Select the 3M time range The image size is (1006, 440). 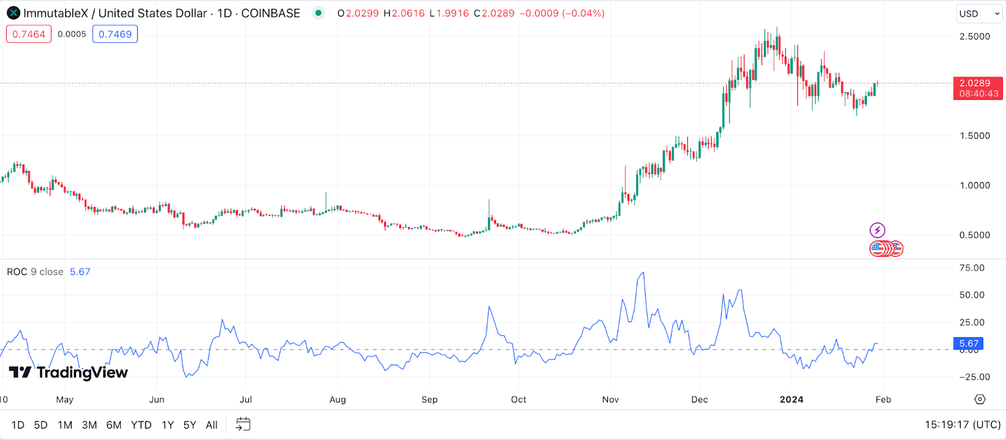pyautogui.click(x=89, y=425)
